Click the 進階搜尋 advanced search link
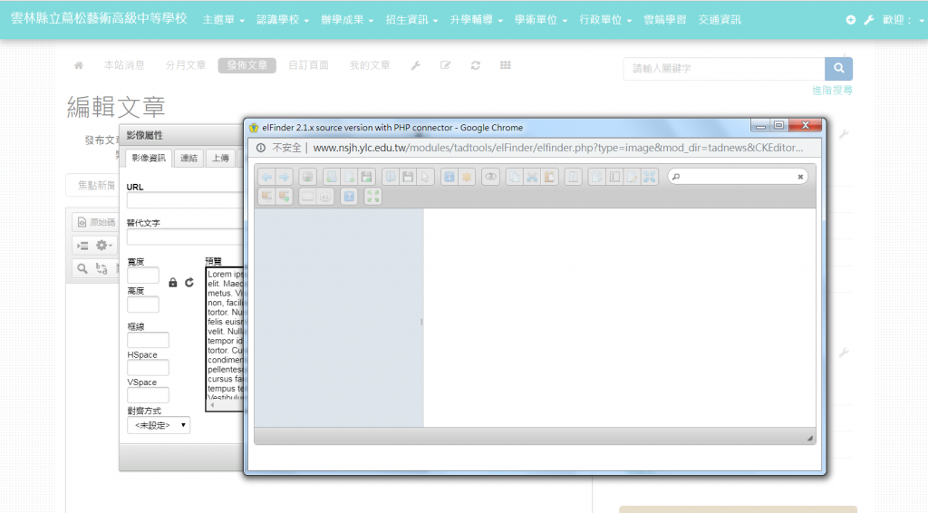 pyautogui.click(x=832, y=91)
